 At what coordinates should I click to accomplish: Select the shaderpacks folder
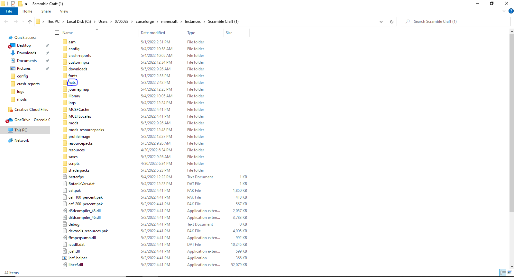pos(79,170)
